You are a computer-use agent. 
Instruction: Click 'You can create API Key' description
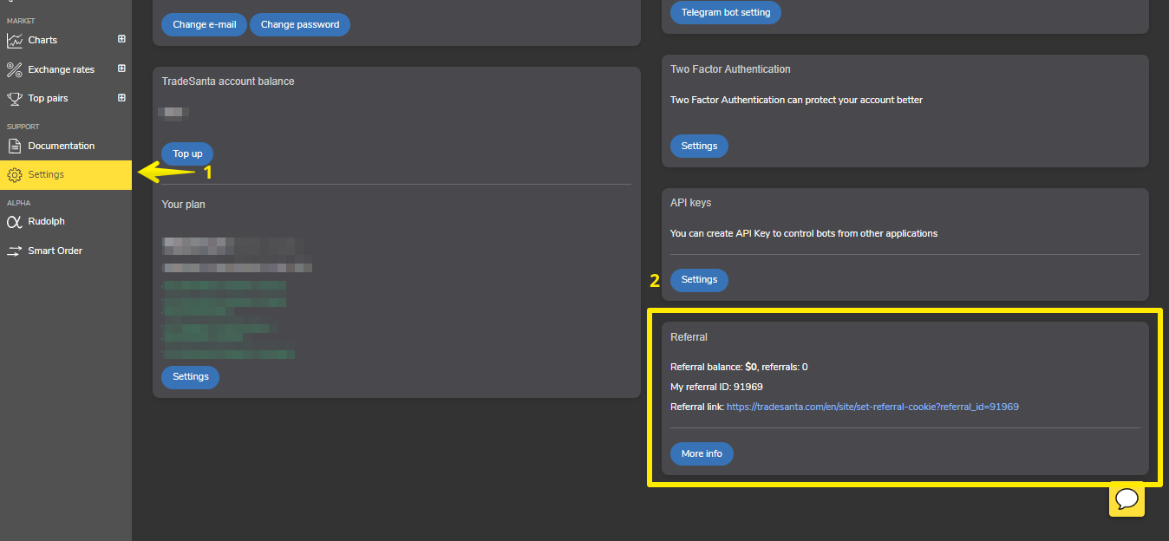click(804, 233)
